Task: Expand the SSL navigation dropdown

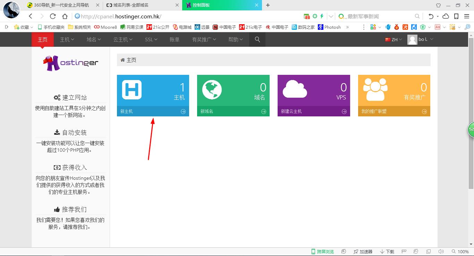Action: (x=151, y=39)
